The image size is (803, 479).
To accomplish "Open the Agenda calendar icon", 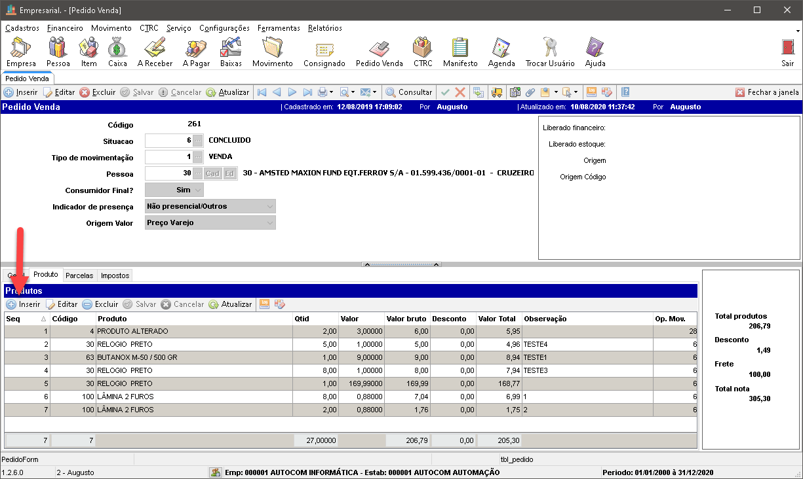I will (501, 51).
